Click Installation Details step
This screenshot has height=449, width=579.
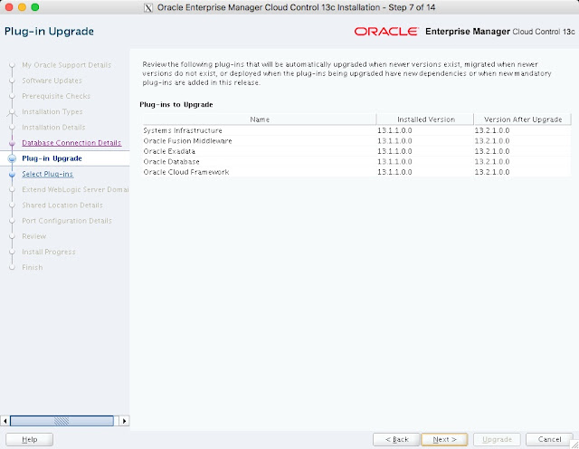point(53,127)
